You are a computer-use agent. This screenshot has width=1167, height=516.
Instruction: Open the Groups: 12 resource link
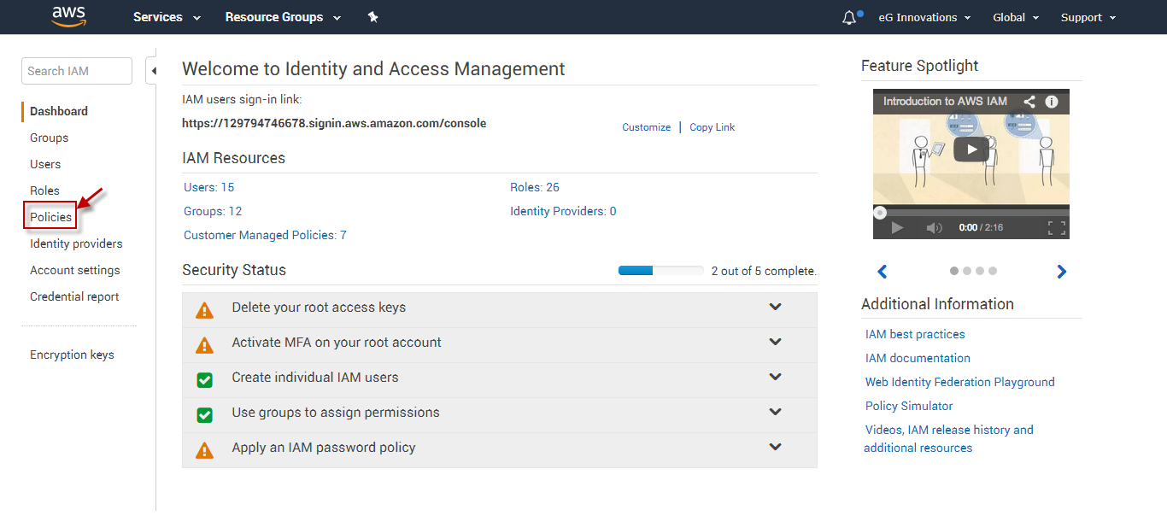coord(213,211)
